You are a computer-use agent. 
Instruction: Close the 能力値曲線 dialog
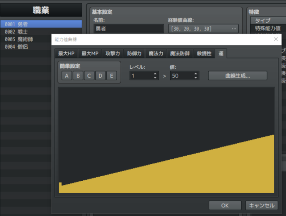(x=276, y=39)
